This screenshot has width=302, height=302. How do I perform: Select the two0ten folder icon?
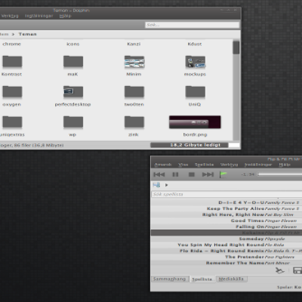[x=134, y=92]
